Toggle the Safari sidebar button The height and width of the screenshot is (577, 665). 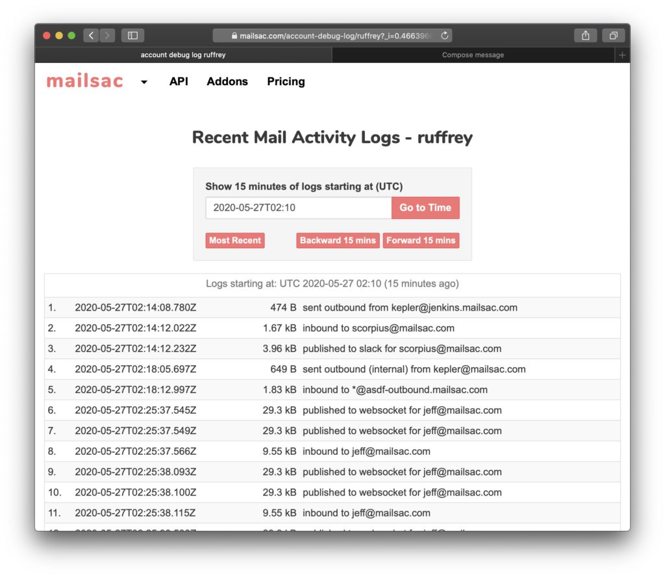tap(132, 35)
